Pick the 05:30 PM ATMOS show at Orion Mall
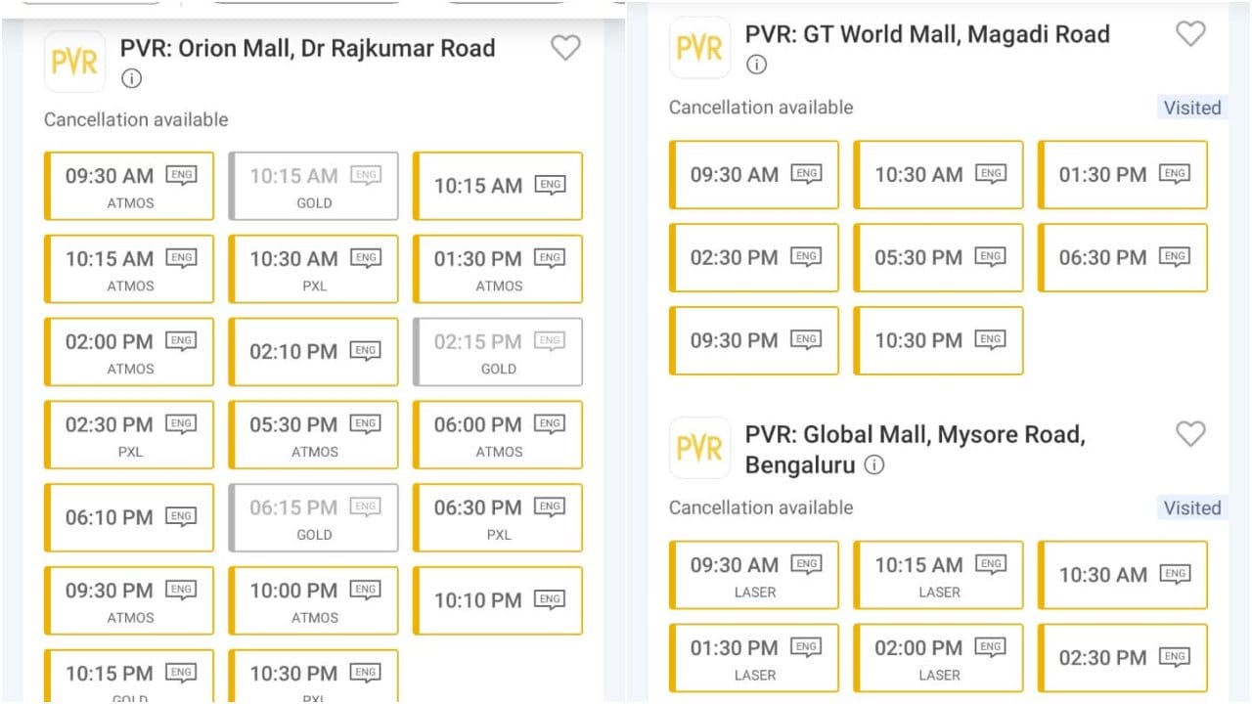The height and width of the screenshot is (704, 1252). pos(314,435)
